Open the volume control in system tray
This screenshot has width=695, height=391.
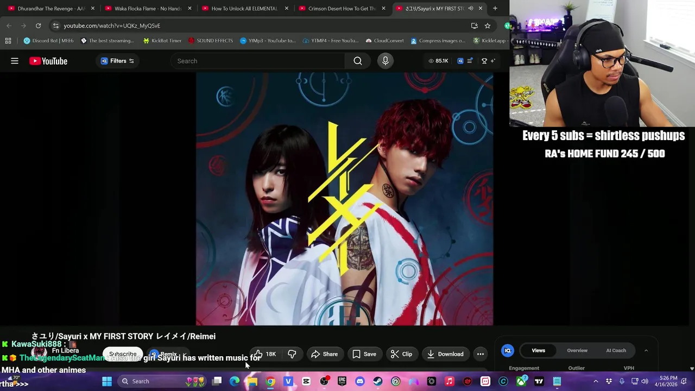click(x=645, y=381)
